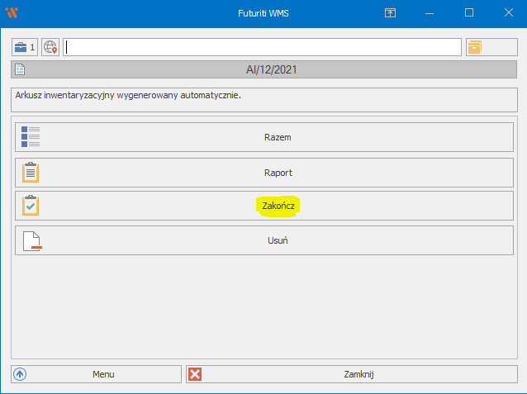Click the yellow archive box button
Screen dimensions: 527x394
474,47
